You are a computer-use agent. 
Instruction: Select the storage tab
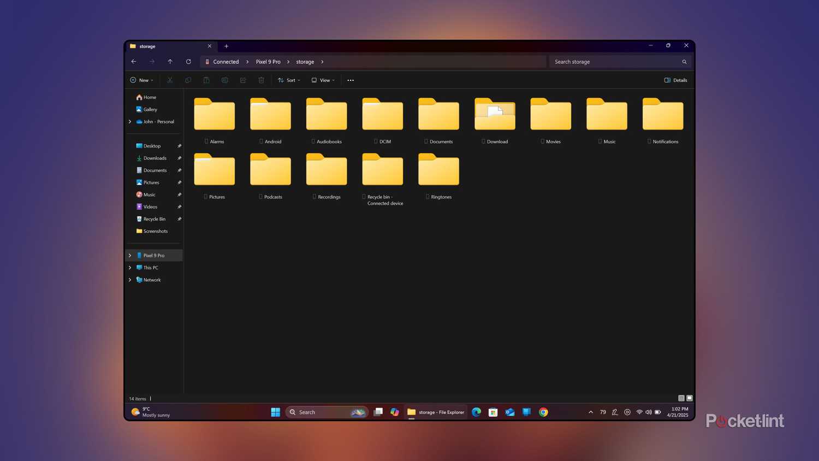(x=170, y=46)
